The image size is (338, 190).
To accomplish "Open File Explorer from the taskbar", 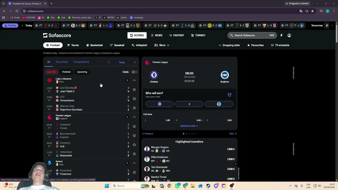I will click(193, 186).
